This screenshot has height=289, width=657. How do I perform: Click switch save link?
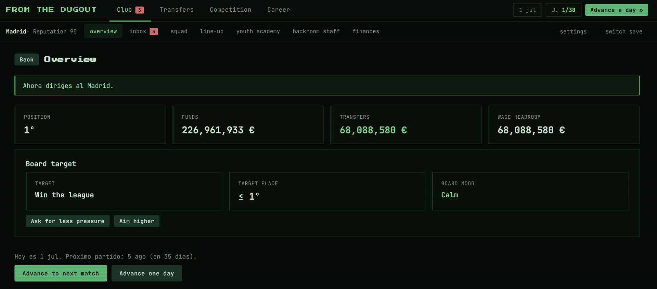[x=624, y=31]
